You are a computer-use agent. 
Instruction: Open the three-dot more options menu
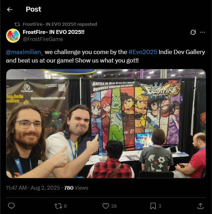(x=202, y=32)
